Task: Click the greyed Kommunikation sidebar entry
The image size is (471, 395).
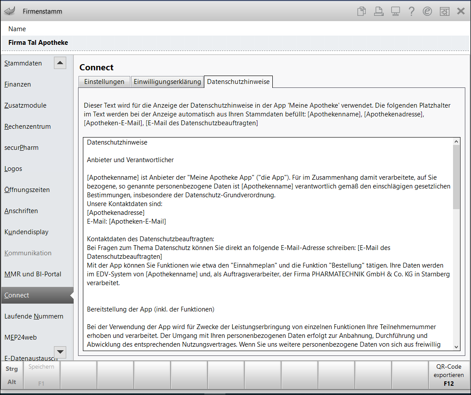Action: [x=28, y=253]
